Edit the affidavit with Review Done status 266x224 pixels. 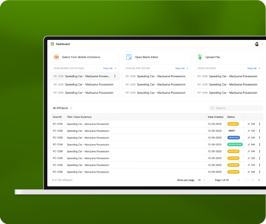point(251,145)
